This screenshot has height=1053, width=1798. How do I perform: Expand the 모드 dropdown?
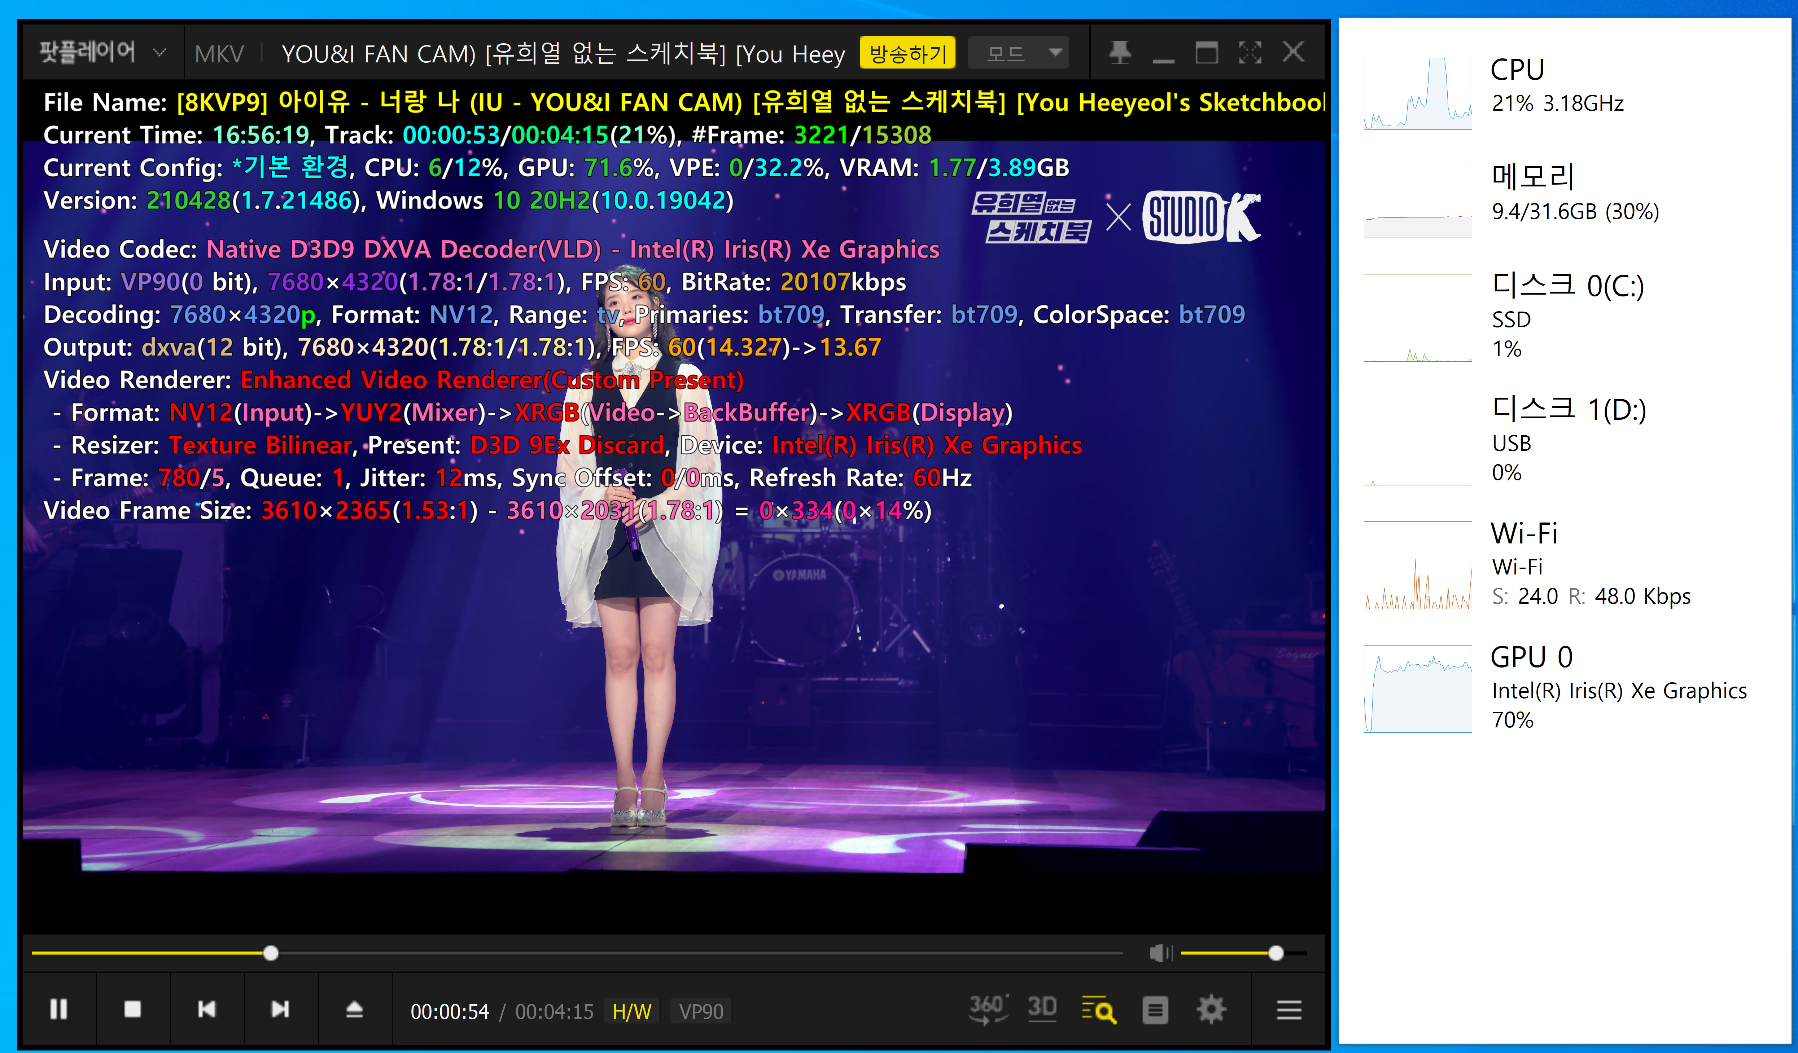pos(1019,53)
